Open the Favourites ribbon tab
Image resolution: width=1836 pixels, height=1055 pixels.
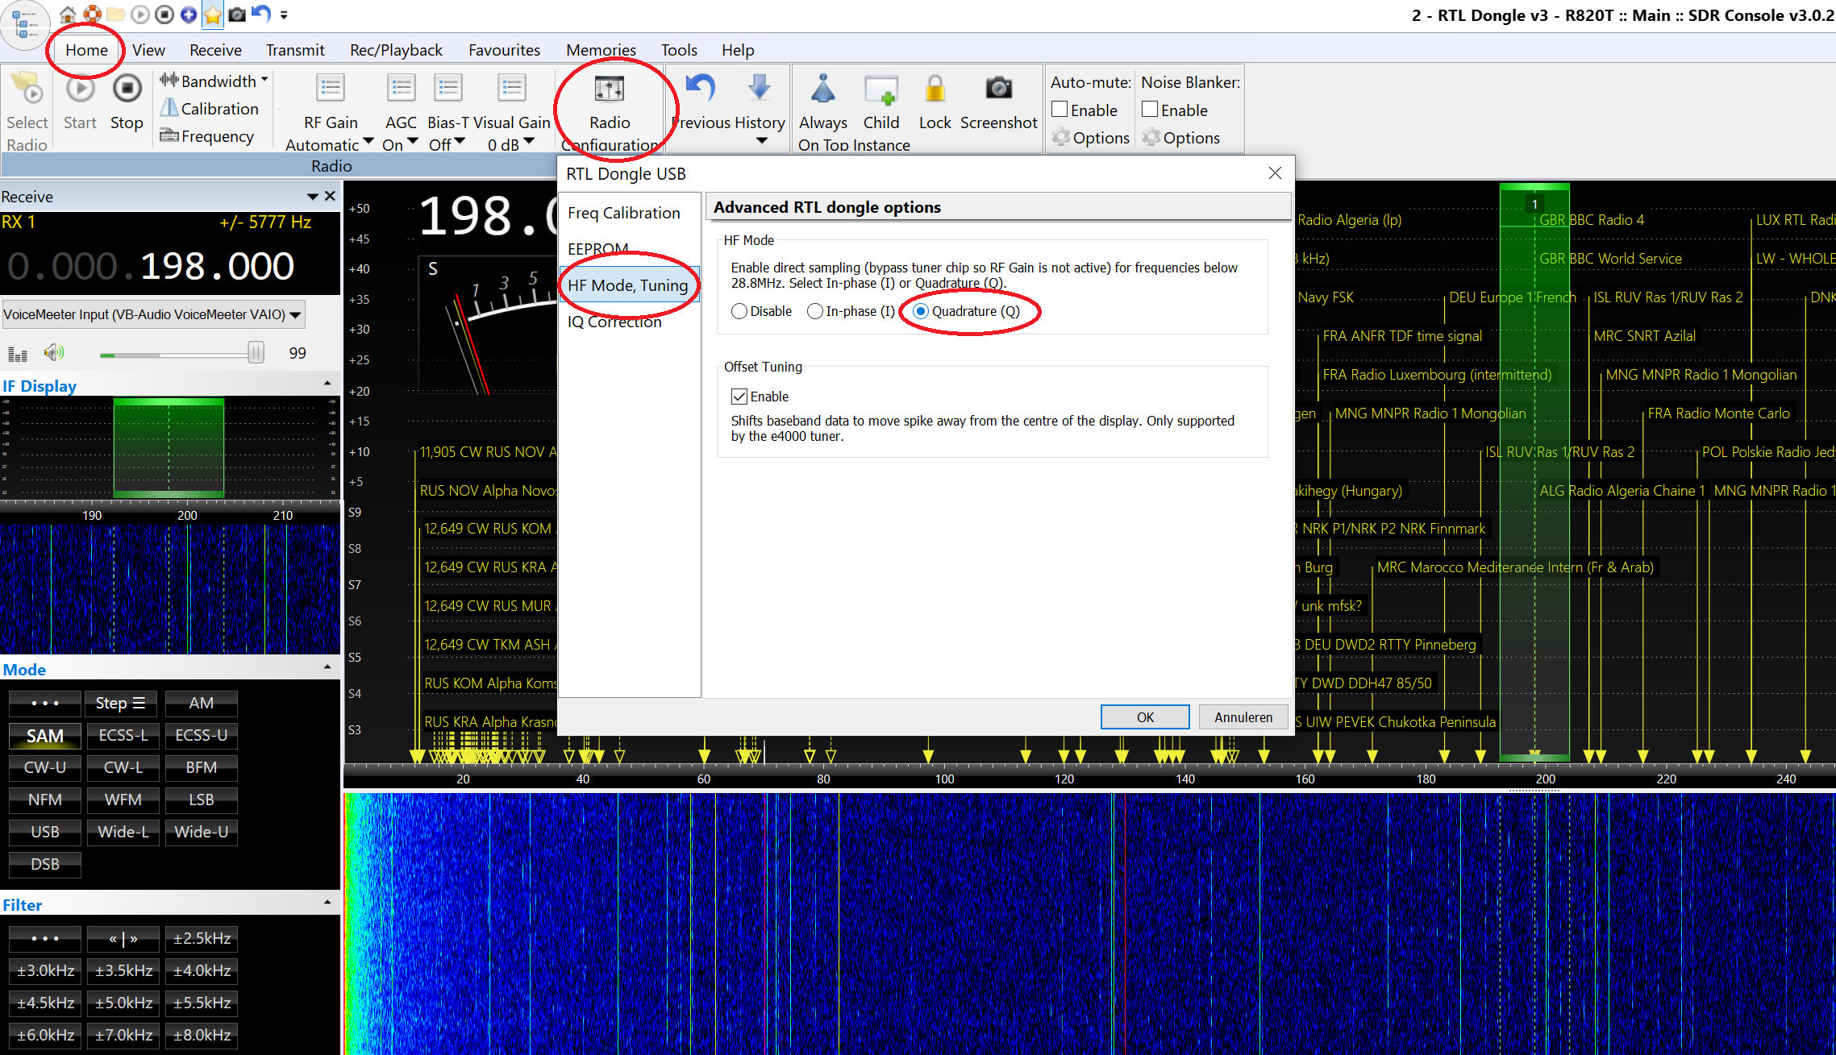504,50
